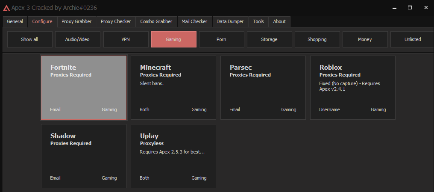Image resolution: width=434 pixels, height=192 pixels.
Task: Filter by Audio/Video category
Action: point(77,39)
